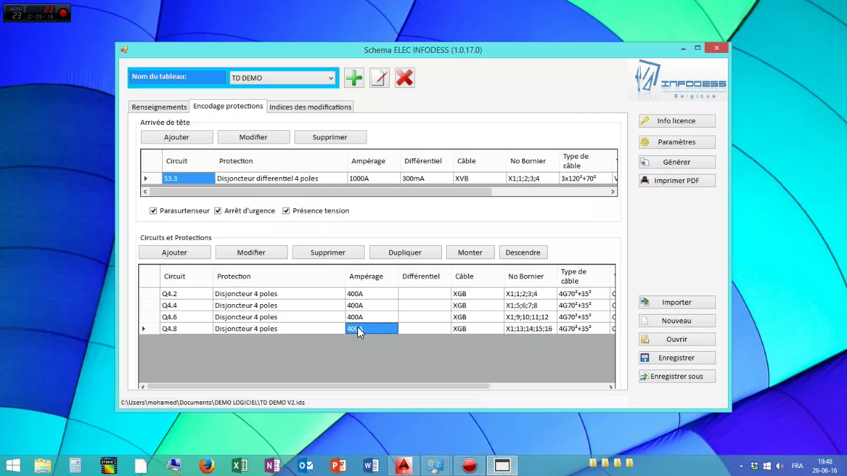The height and width of the screenshot is (476, 847).
Task: Click the Générer button
Action: 677,162
